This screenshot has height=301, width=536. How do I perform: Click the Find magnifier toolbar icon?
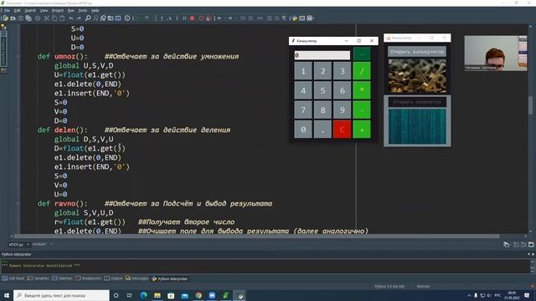pyautogui.click(x=88, y=18)
